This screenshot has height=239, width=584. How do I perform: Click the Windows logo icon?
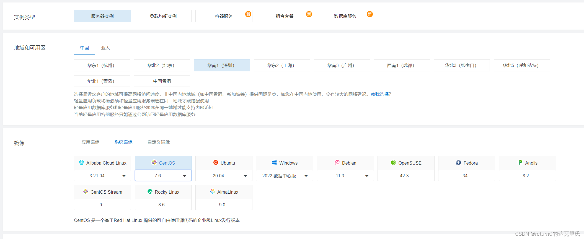274,163
